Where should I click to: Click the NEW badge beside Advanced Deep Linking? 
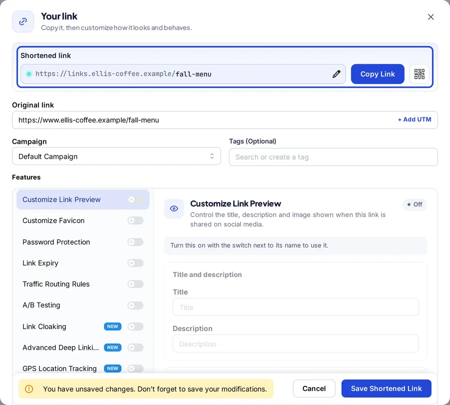tap(112, 347)
